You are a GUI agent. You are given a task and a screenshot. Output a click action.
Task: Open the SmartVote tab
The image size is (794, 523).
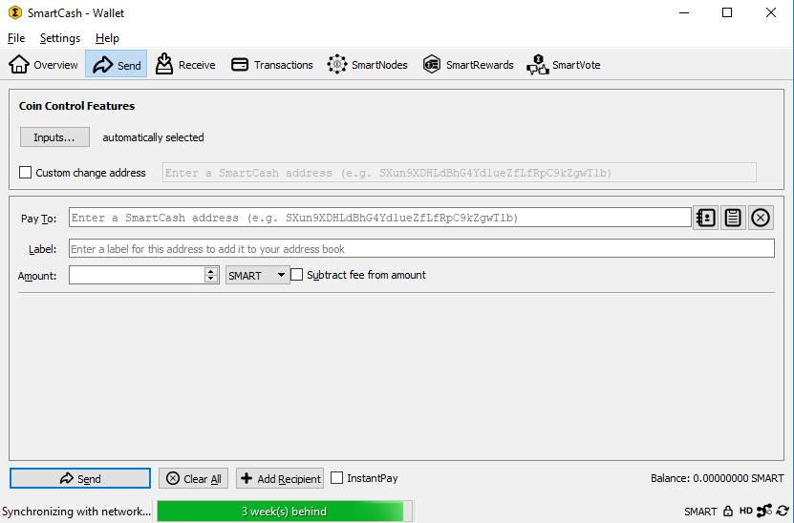click(563, 64)
